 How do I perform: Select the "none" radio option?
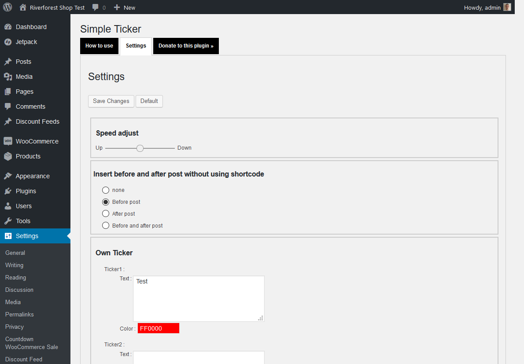106,190
